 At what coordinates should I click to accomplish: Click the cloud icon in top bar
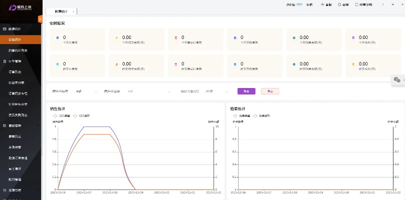322,4
